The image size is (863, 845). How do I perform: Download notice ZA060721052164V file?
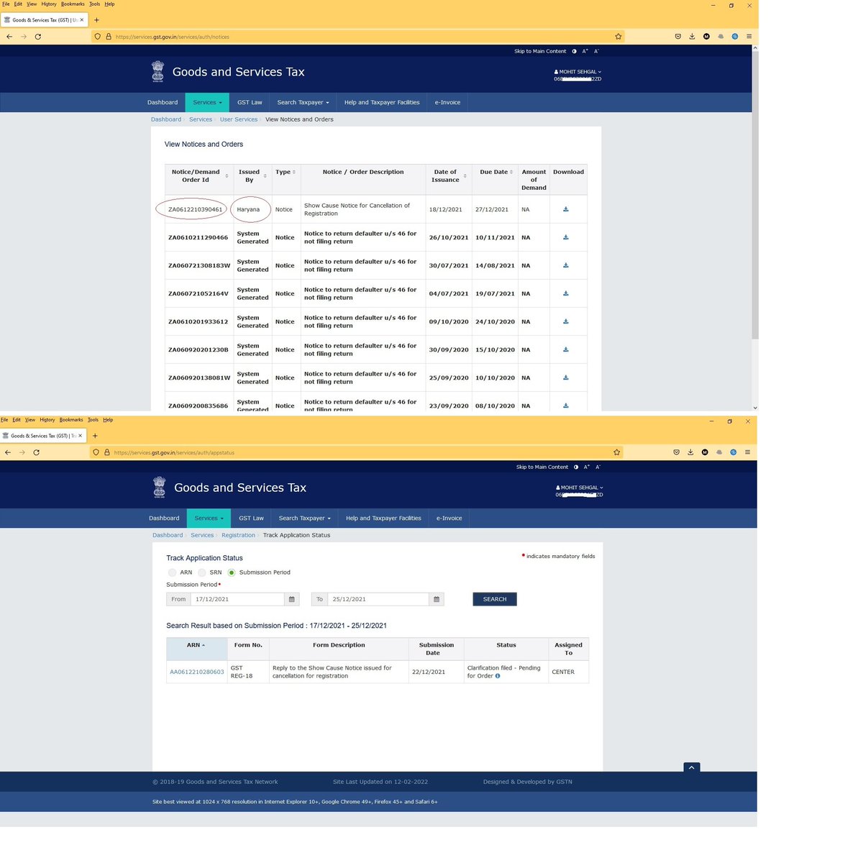tap(566, 293)
